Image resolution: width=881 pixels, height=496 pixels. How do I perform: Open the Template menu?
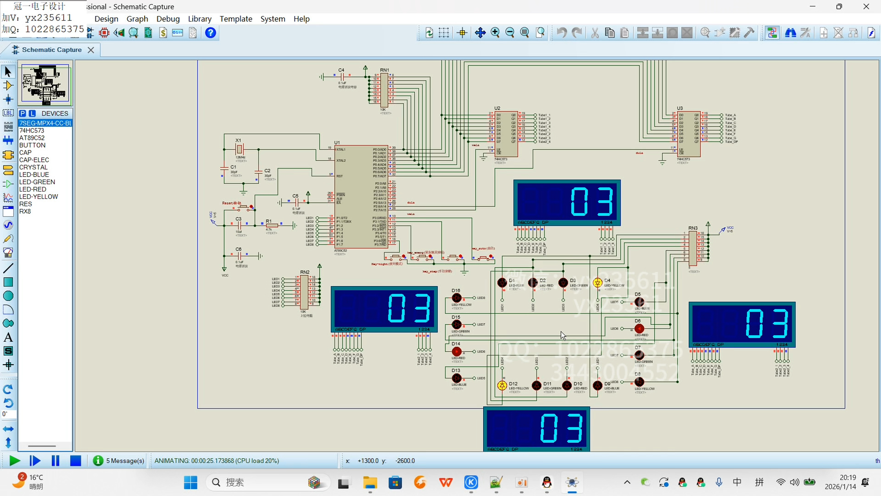tap(236, 19)
